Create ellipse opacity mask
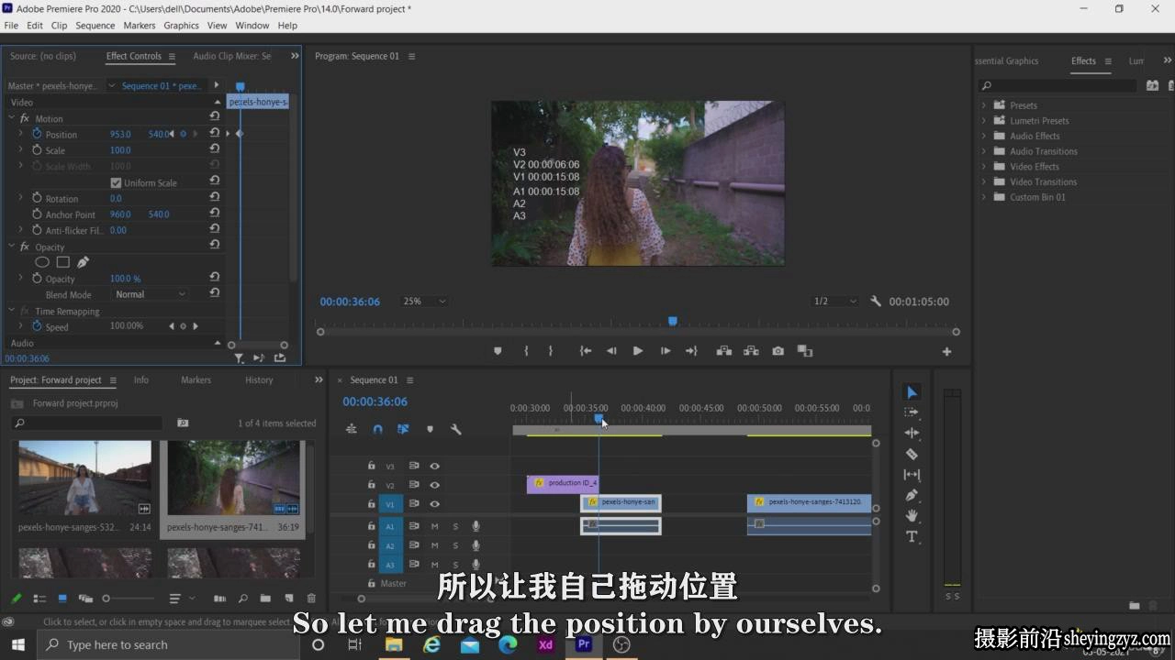The height and width of the screenshot is (660, 1175). pyautogui.click(x=42, y=262)
